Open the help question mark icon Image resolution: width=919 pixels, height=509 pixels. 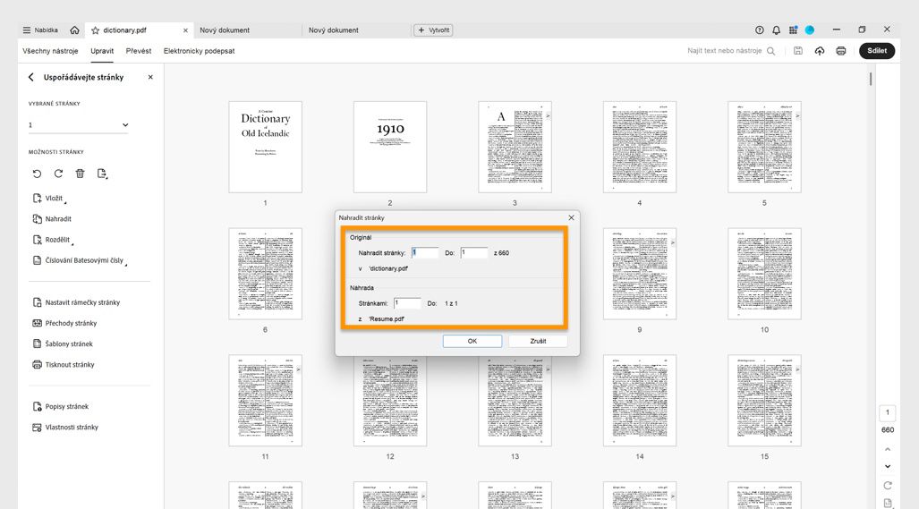[x=760, y=30]
